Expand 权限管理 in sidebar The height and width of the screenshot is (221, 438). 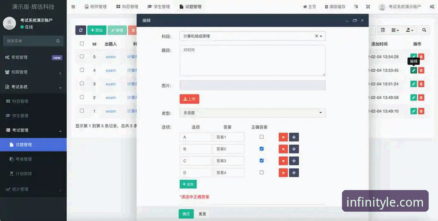pyautogui.click(x=34, y=72)
